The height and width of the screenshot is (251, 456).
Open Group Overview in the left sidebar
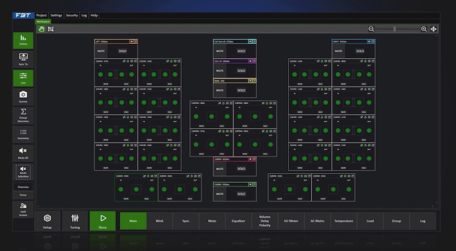tap(23, 115)
